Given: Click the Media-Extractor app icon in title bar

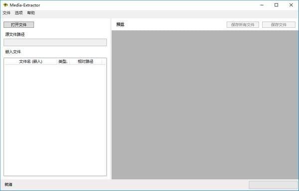Looking at the screenshot, I should click(5, 5).
